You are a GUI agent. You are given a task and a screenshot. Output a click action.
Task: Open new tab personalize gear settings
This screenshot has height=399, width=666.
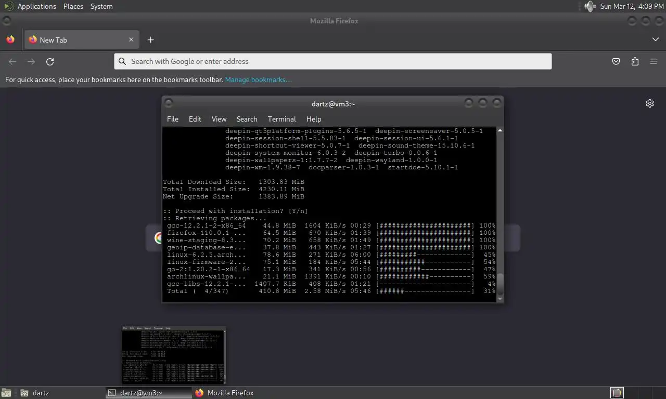click(650, 103)
